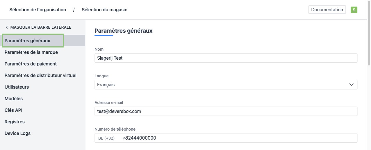Image resolution: width=371 pixels, height=150 pixels.
Task: Focus the Nom input field
Action: point(226,58)
